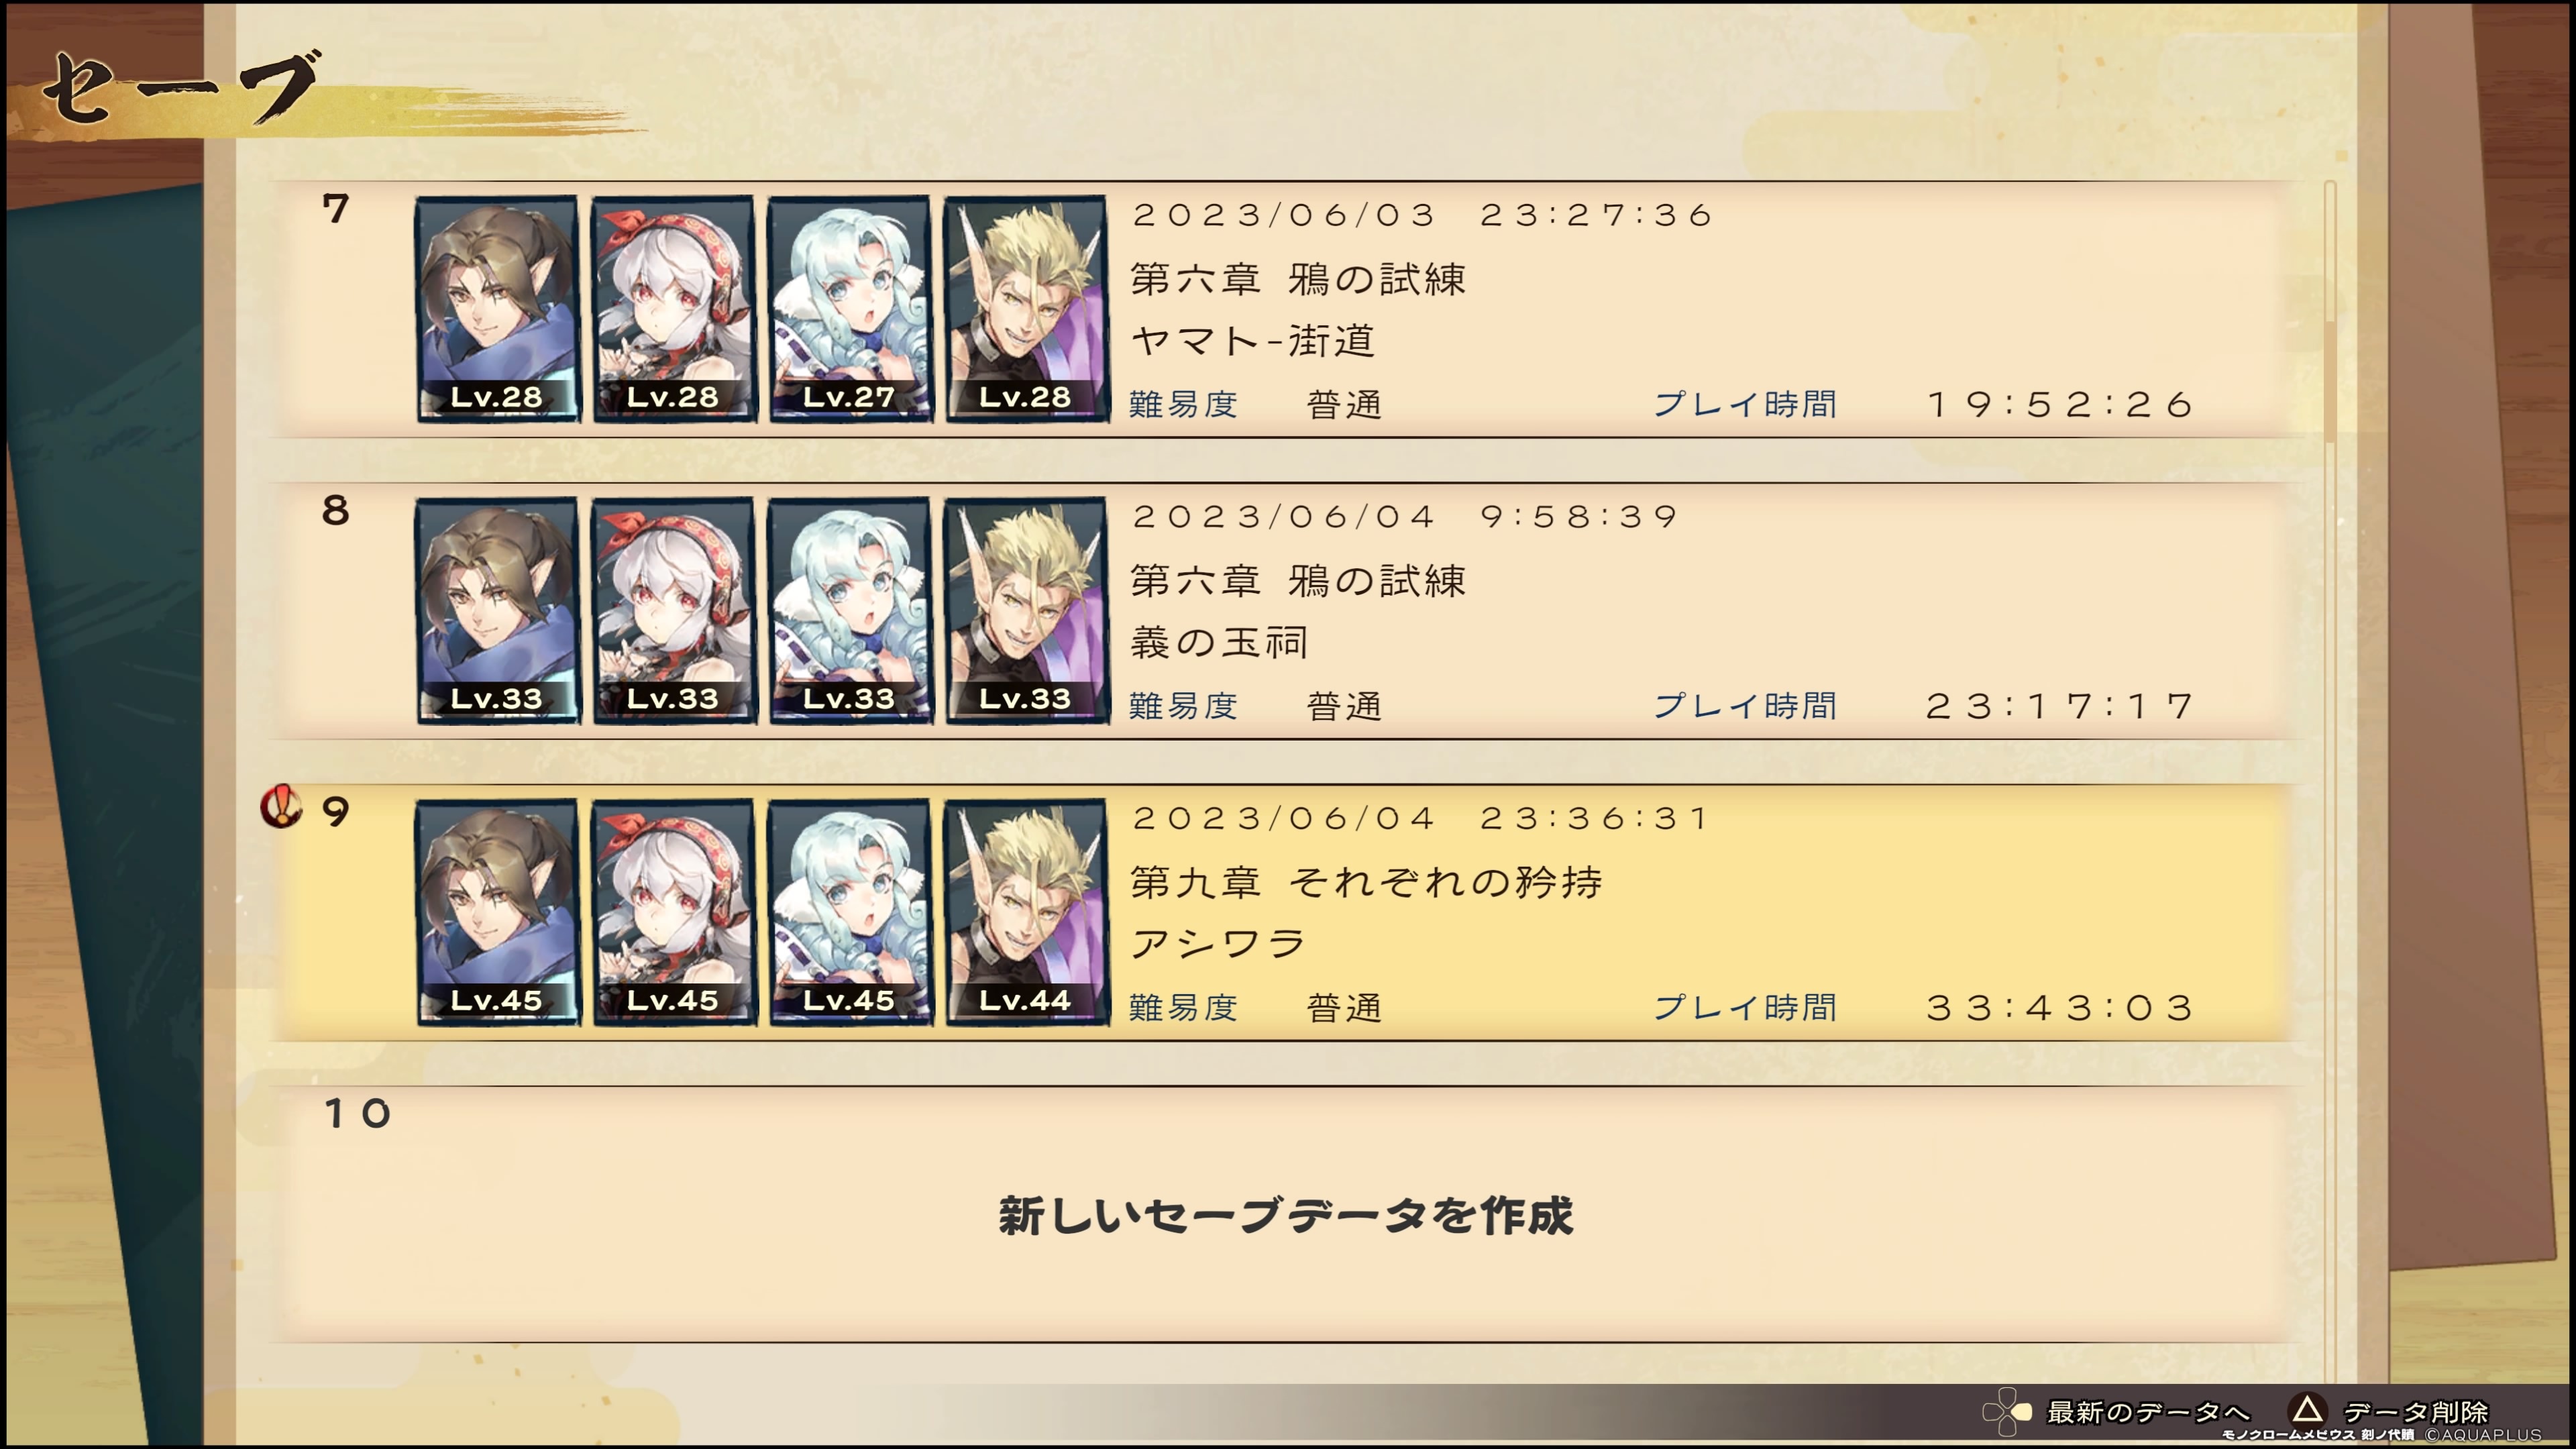Select the Lv.44 blond man portrait in slot 9
This screenshot has width=2576, height=1449.
(1026, 912)
